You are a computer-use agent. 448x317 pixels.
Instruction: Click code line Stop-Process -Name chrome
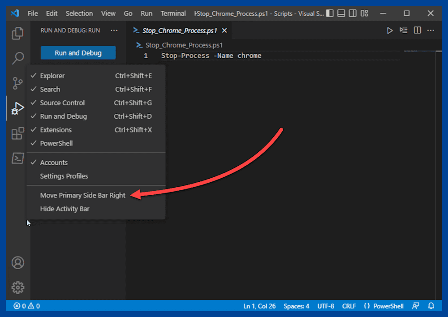pos(211,56)
